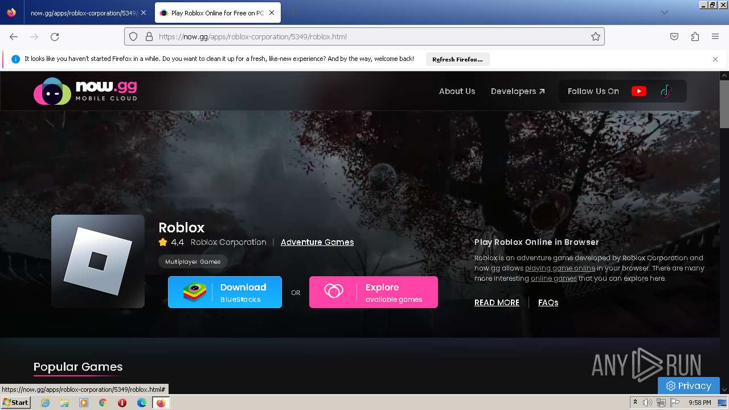Image resolution: width=729 pixels, height=410 pixels.
Task: Open media player from taskbar
Action: pyautogui.click(x=84, y=403)
